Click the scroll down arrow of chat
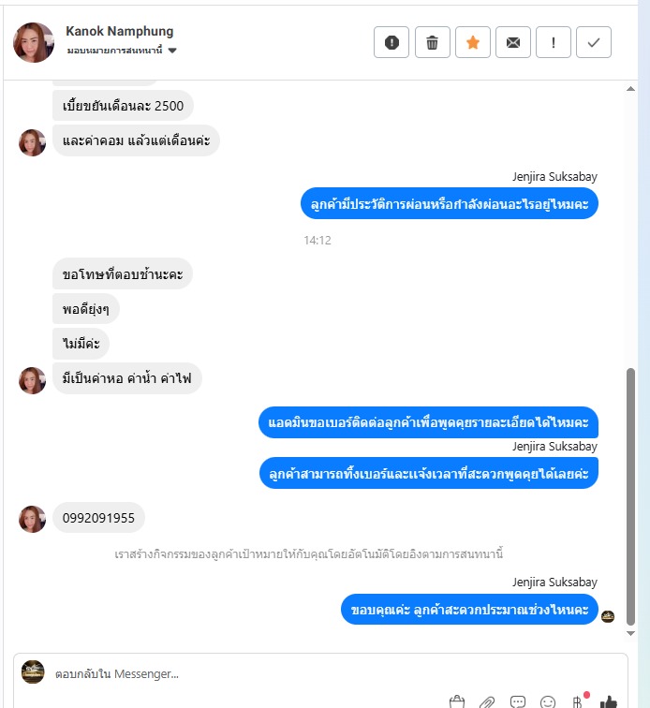Image resolution: width=650 pixels, height=708 pixels. coord(630,633)
